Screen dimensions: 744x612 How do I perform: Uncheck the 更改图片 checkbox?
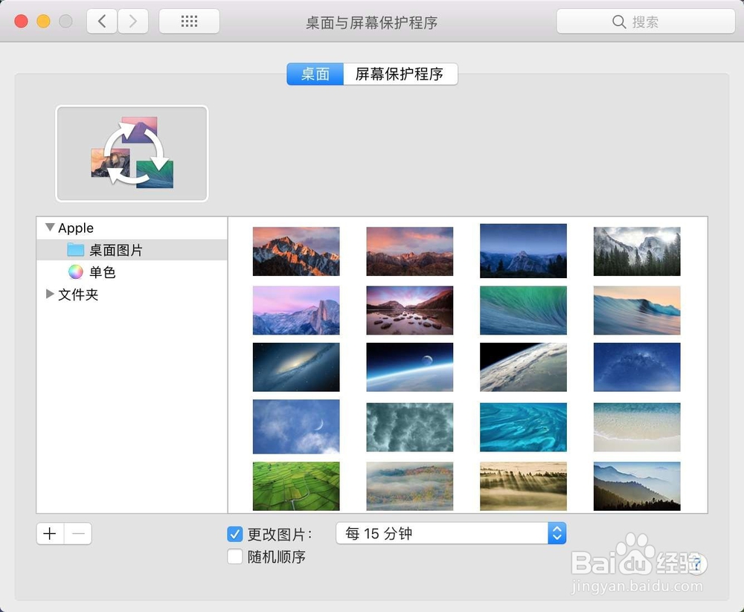click(235, 534)
